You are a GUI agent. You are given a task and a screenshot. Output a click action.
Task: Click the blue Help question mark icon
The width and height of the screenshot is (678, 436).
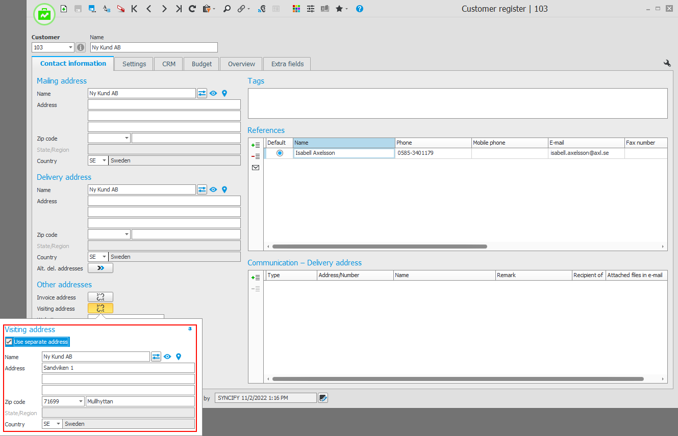pyautogui.click(x=360, y=9)
